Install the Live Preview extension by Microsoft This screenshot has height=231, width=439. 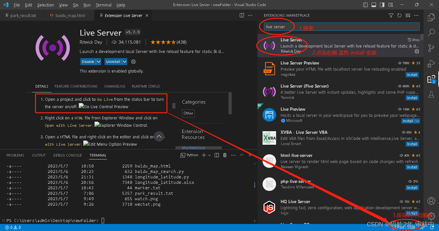tap(408, 121)
